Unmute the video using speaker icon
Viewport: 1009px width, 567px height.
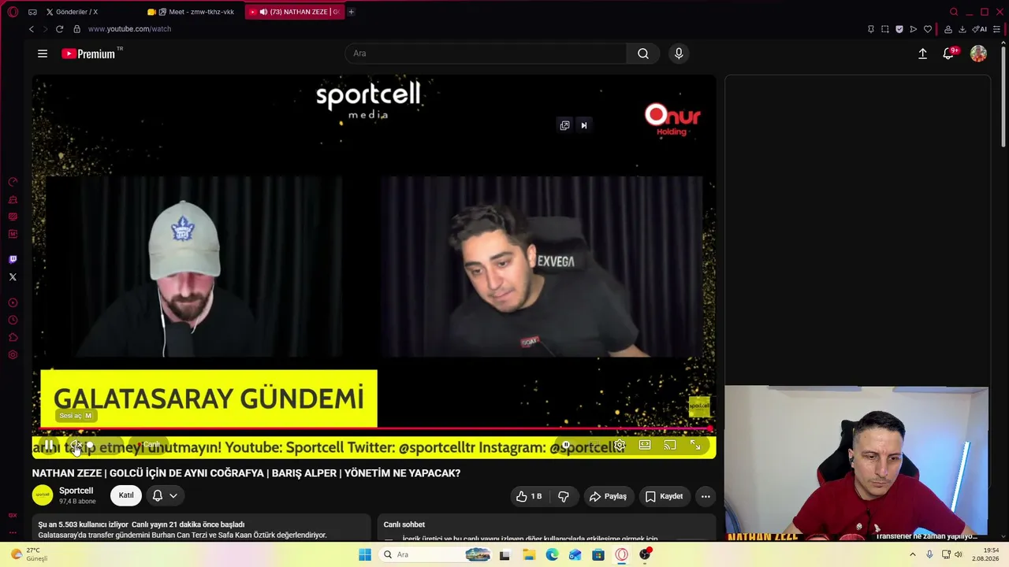[x=76, y=446]
